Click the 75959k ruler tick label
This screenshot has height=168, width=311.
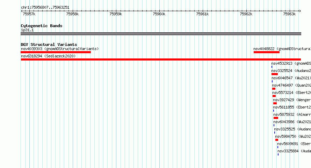pos(116,14)
